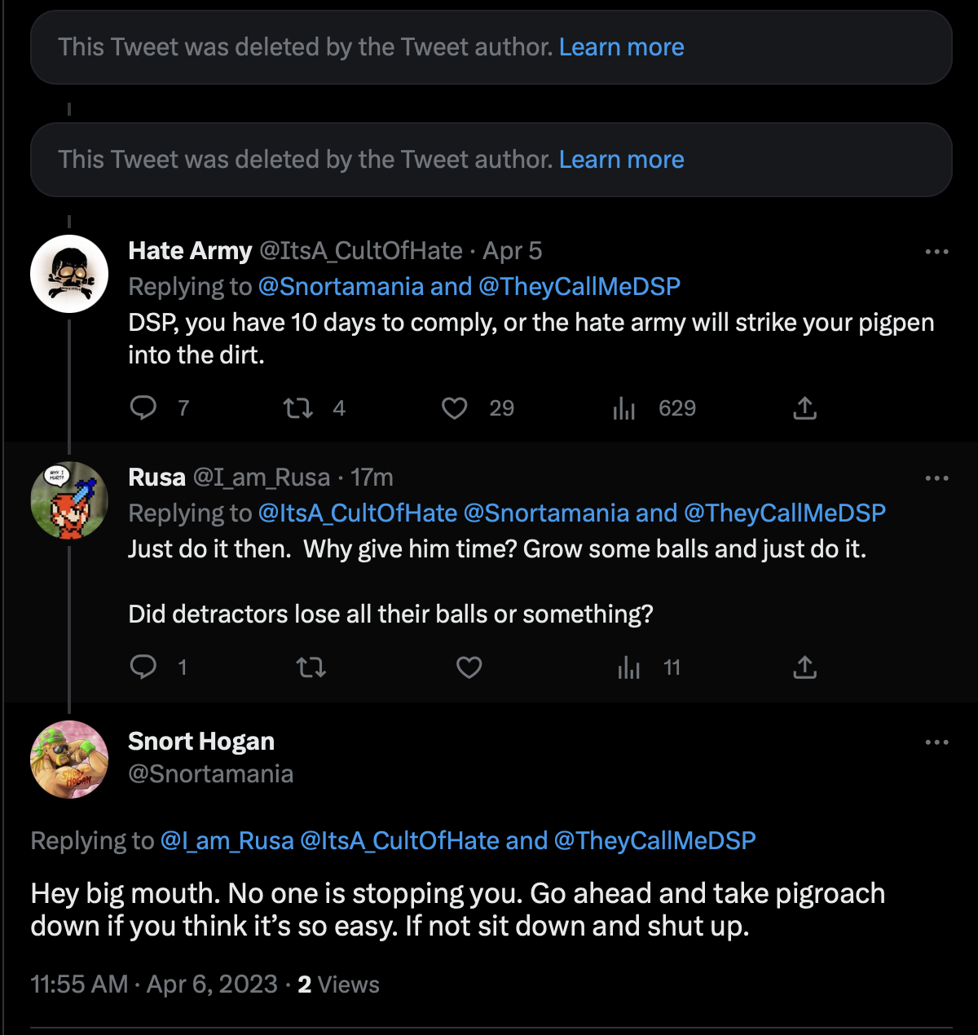Open Learn more in second deleted tweet
978x1035 pixels.
[x=621, y=160]
